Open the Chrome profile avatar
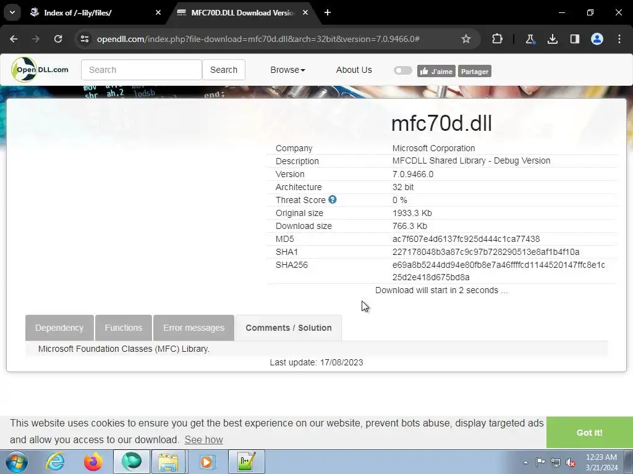 click(x=597, y=39)
